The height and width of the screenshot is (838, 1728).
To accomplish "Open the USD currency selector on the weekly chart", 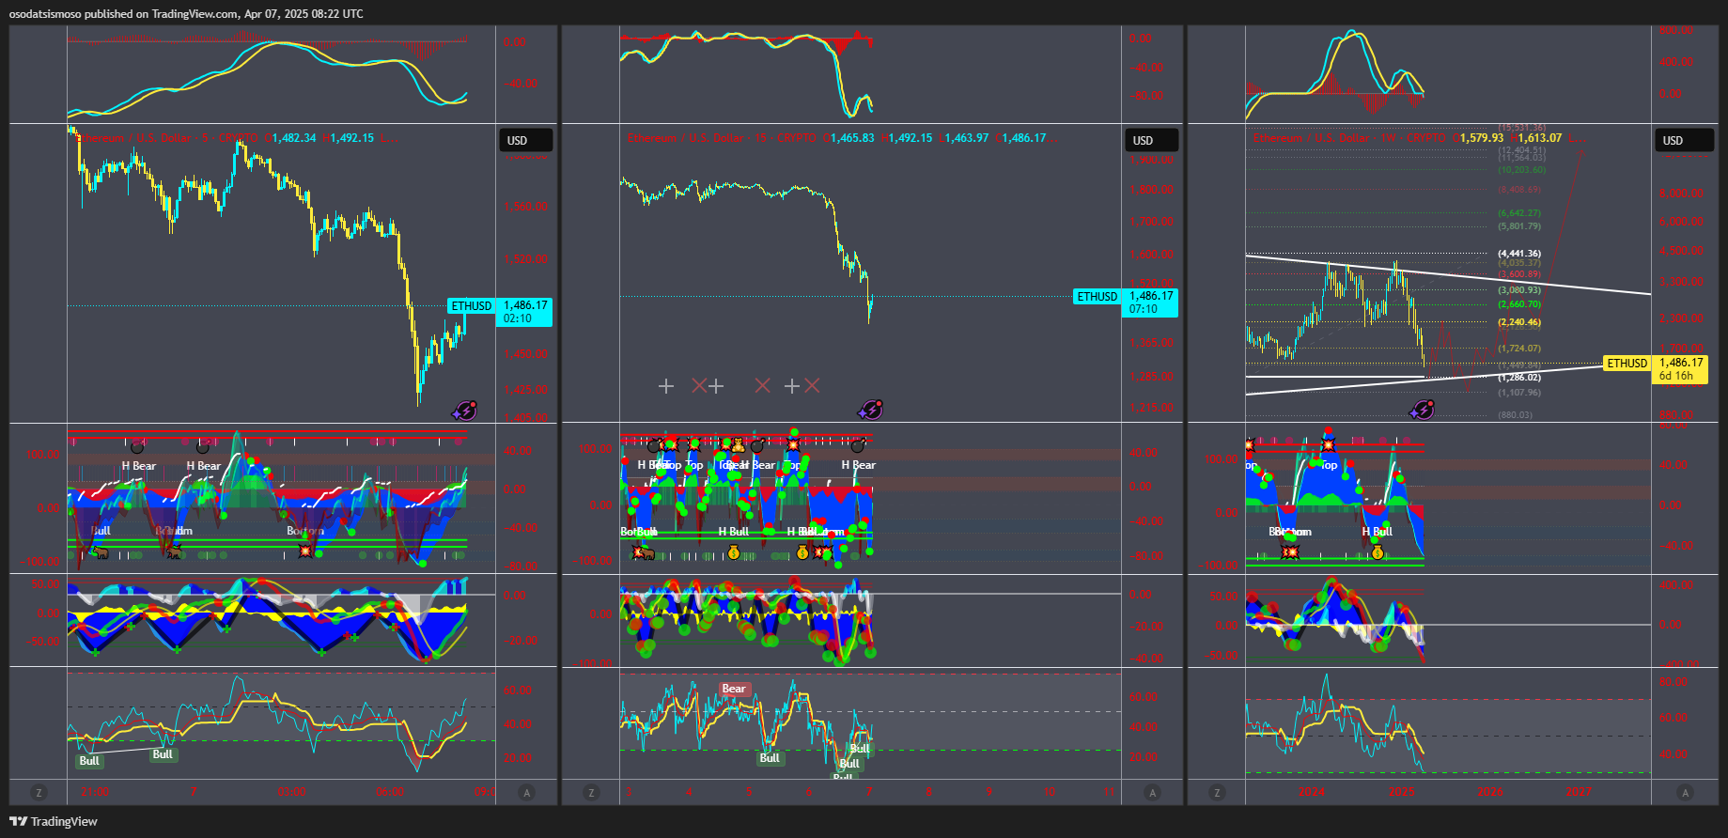I will click(1684, 141).
